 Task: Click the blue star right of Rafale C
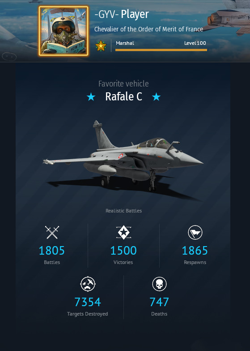(x=156, y=97)
